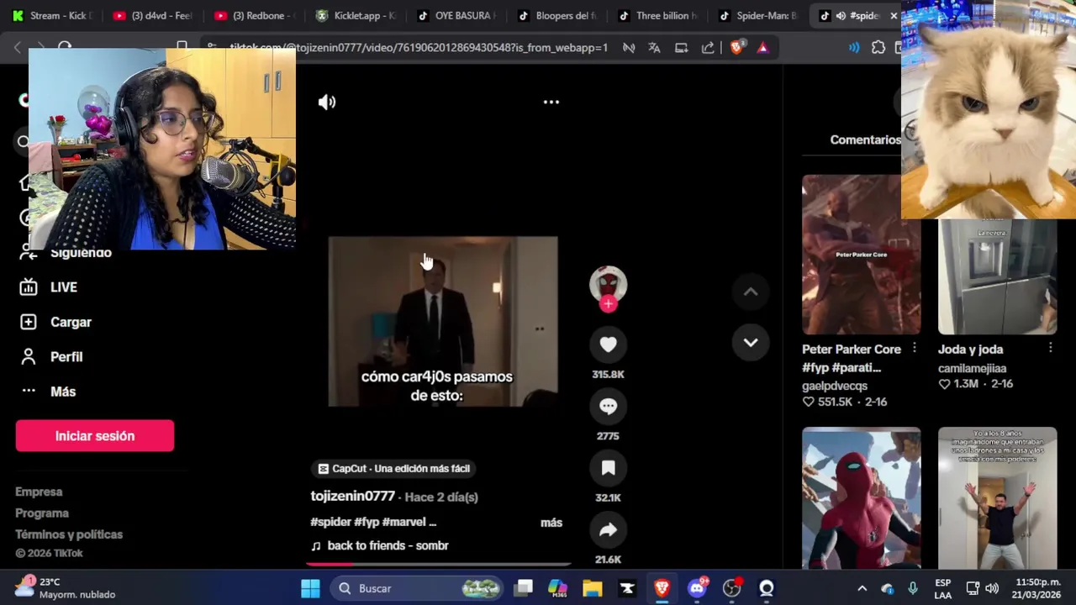Switch to the d4vd YouTube tab
Image resolution: width=1076 pixels, height=605 pixels.
pyautogui.click(x=153, y=15)
